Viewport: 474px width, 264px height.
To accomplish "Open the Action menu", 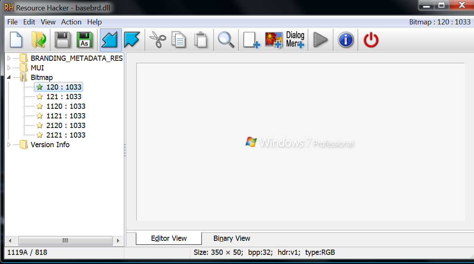I will pos(72,22).
